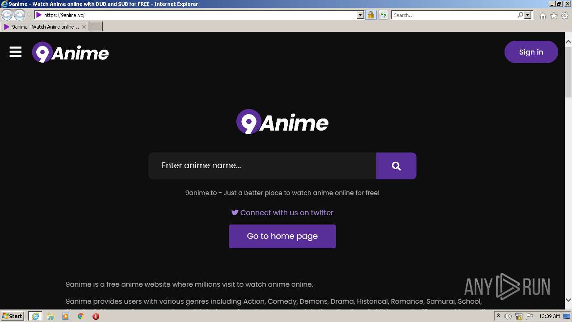Close the 9anime browser tab
The width and height of the screenshot is (572, 322).
(84, 27)
